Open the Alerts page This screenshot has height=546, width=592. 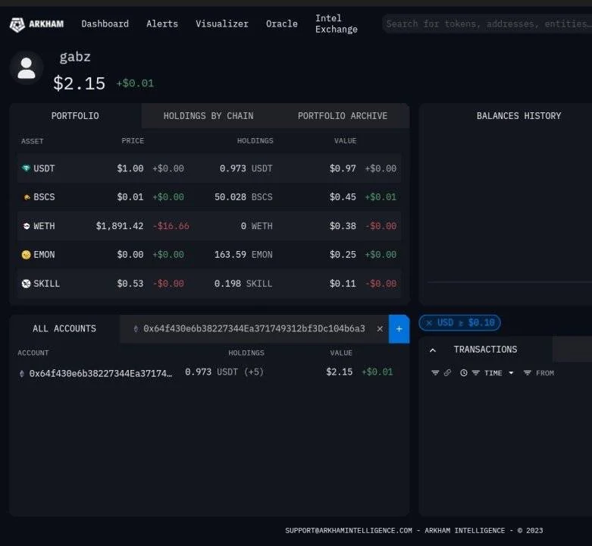(x=162, y=24)
